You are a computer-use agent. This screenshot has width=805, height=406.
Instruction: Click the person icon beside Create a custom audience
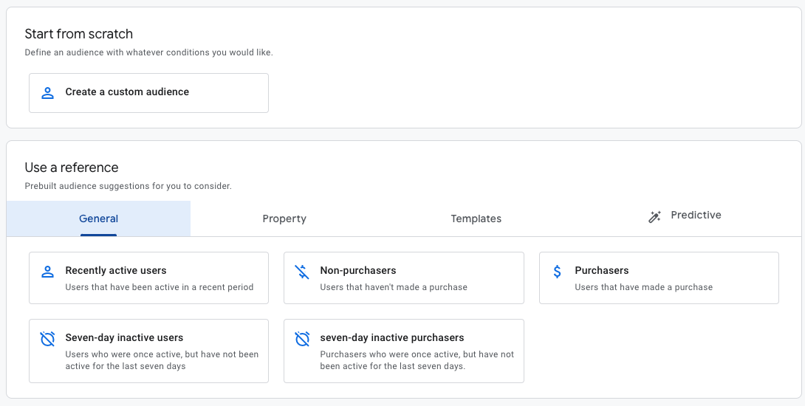48,93
